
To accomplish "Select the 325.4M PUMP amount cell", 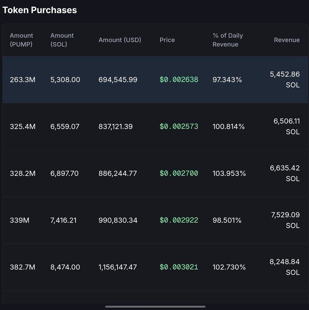I will [22, 127].
